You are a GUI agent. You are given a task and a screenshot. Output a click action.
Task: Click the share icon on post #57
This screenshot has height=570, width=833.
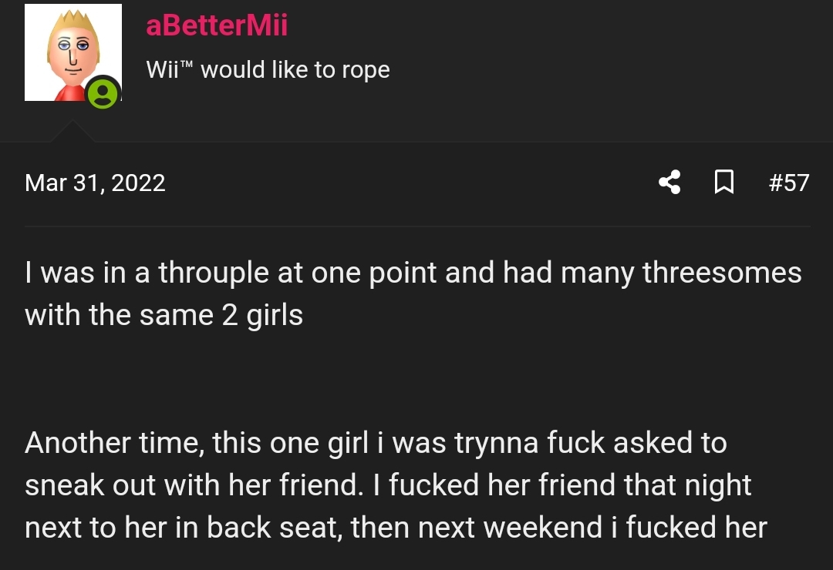[x=669, y=182]
